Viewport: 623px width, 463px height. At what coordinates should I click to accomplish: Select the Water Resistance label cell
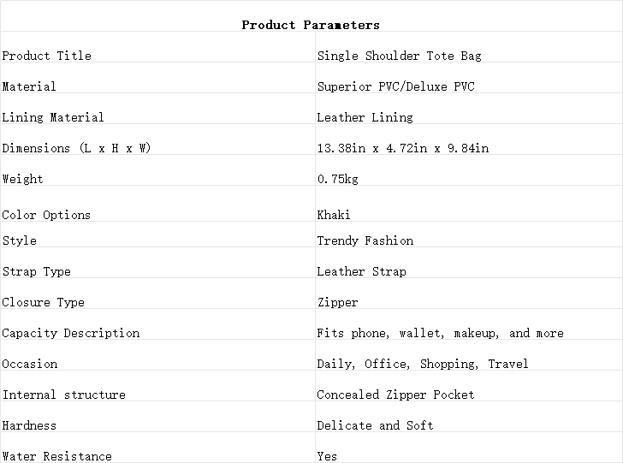coord(157,448)
